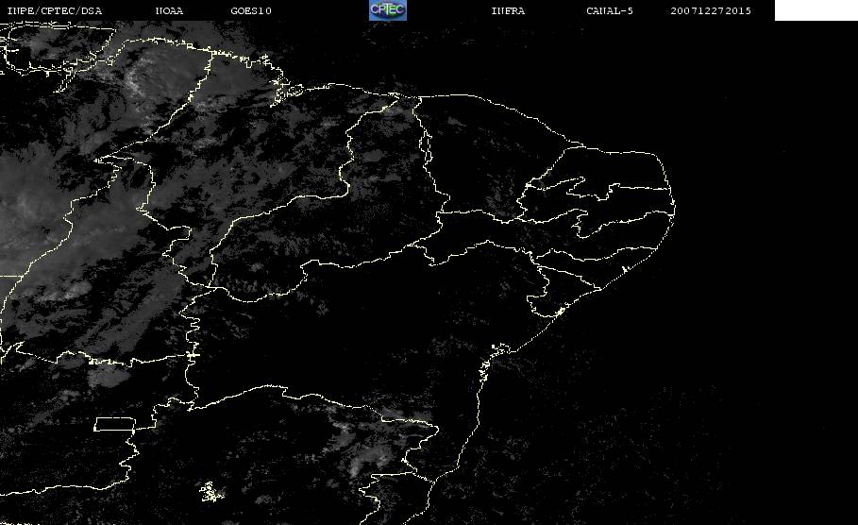Select the 'INFRA' header label

point(508,11)
